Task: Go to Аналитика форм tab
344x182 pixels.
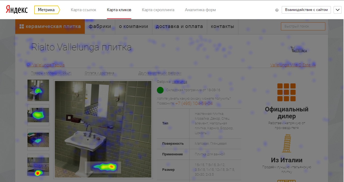Action: [200, 10]
